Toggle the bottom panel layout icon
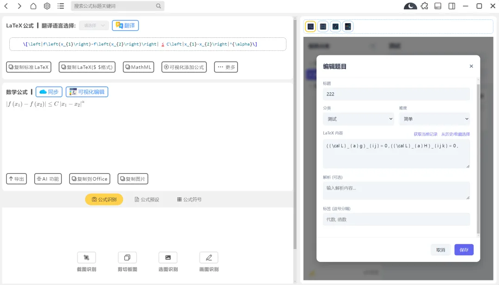The image size is (499, 285). 438,6
